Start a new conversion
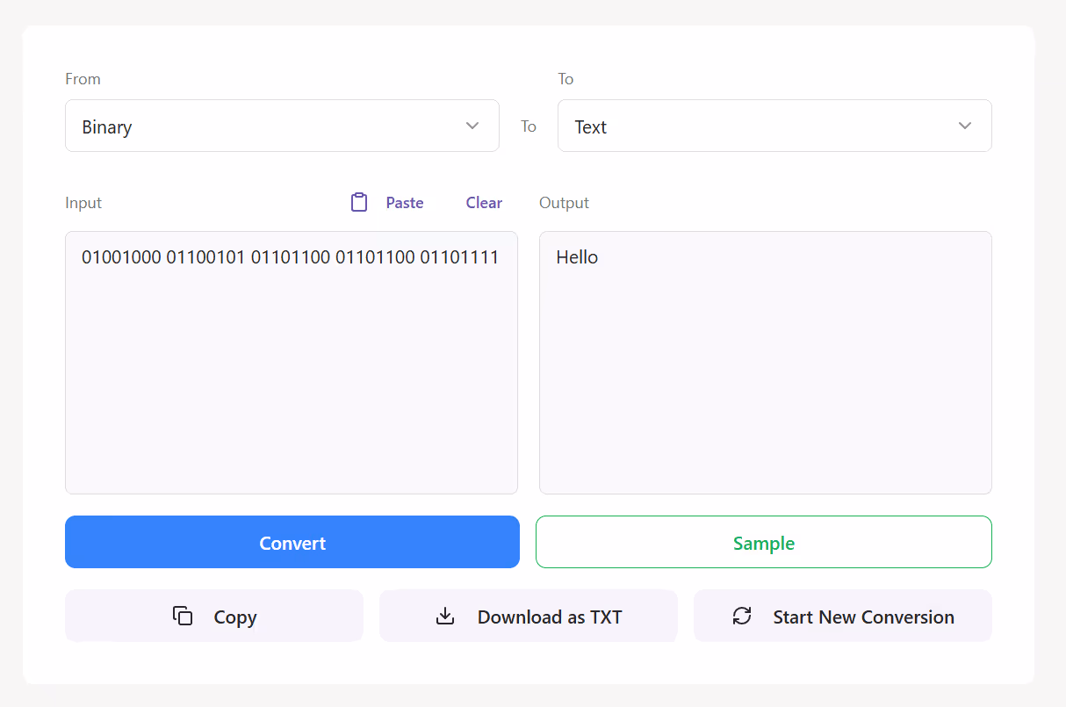The width and height of the screenshot is (1066, 707). click(x=842, y=616)
